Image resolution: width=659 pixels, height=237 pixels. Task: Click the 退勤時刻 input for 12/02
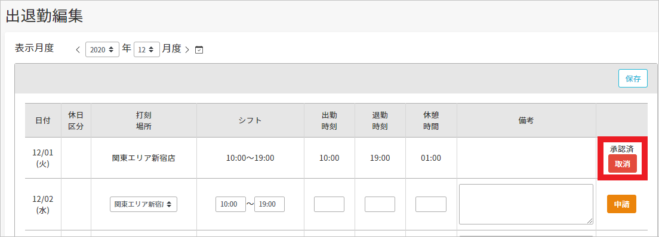(380, 204)
